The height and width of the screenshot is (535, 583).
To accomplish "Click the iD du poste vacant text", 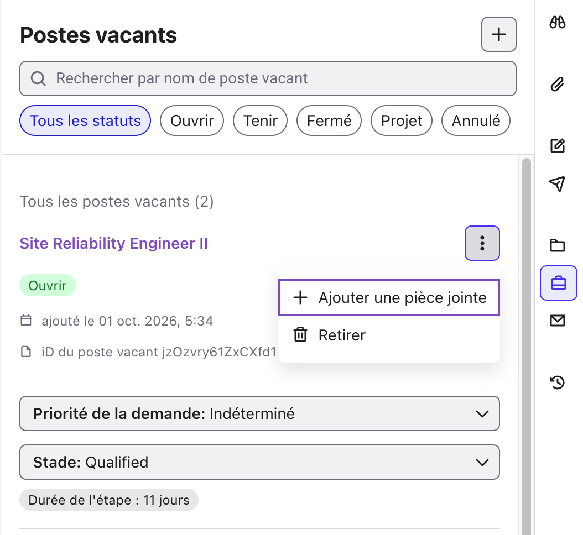I will 160,352.
